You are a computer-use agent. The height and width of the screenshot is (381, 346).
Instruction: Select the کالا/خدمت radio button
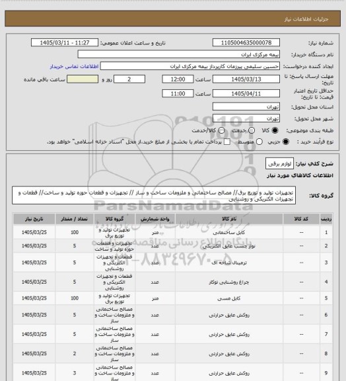[221, 130]
